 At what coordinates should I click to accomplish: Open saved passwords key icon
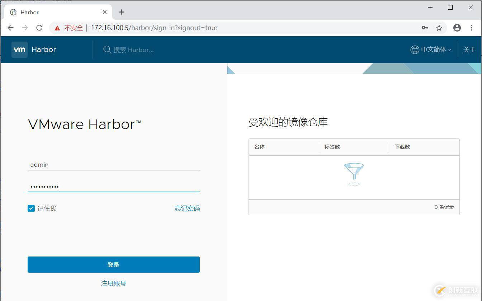click(425, 28)
